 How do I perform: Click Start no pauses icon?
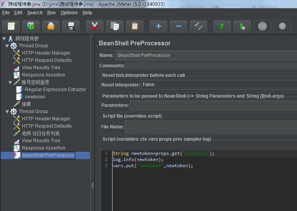242,26
